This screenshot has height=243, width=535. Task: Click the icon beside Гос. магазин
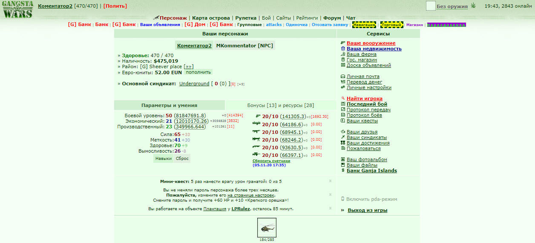(x=343, y=60)
